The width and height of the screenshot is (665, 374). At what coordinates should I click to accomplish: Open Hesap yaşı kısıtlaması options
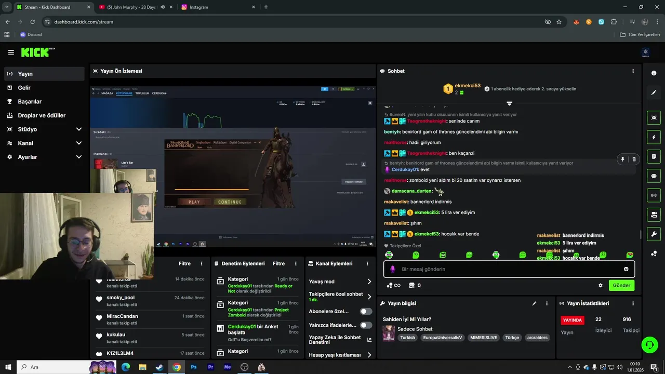point(369,355)
